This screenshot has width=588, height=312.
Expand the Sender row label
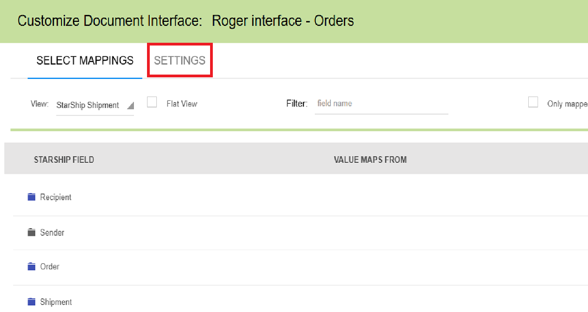coord(52,232)
